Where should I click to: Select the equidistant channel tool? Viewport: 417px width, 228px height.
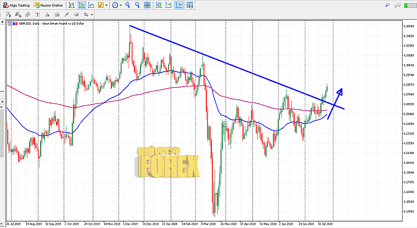pyautogui.click(x=27, y=14)
